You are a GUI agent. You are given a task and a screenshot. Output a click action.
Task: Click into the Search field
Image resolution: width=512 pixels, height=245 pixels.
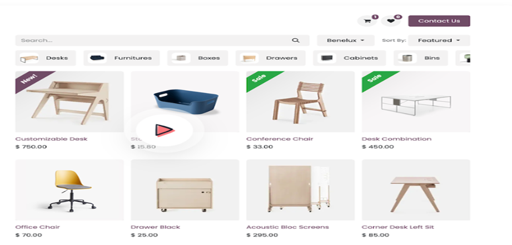coord(153,41)
